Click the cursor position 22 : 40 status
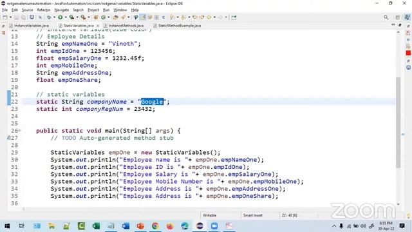The width and height of the screenshot is (412, 232). [289, 215]
